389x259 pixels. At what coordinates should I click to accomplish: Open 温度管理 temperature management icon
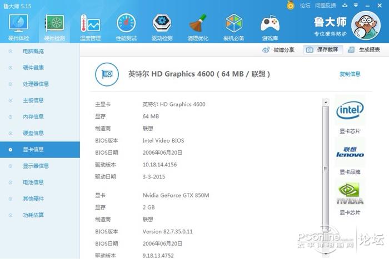(x=90, y=27)
